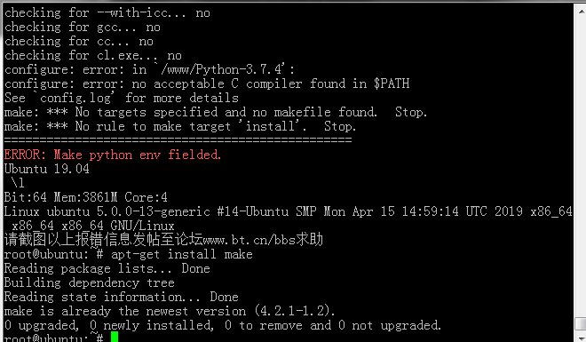586x342 pixels.
Task: Click the 'checking for --with-icc... no' line
Action: click(x=107, y=12)
